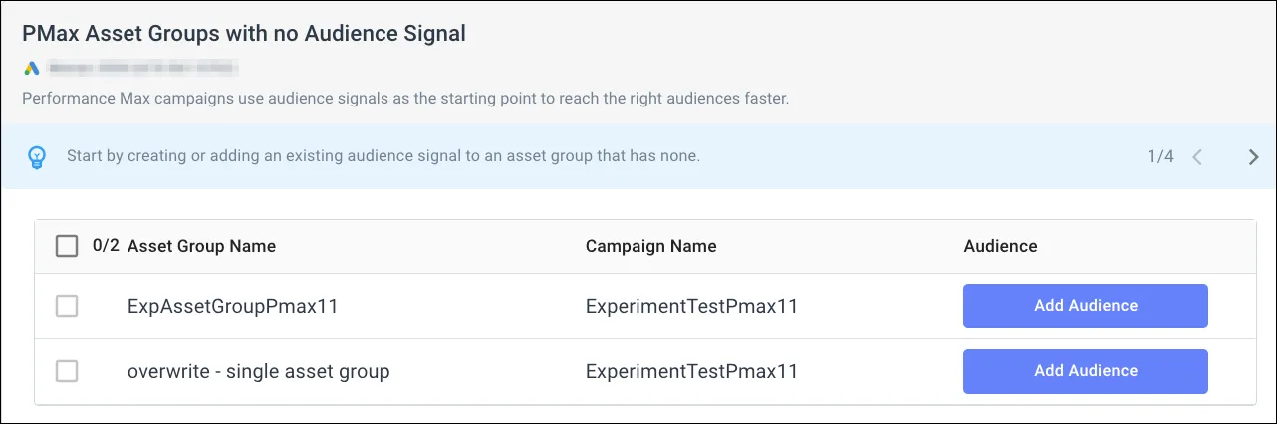Click the Audience column header

(1000, 246)
